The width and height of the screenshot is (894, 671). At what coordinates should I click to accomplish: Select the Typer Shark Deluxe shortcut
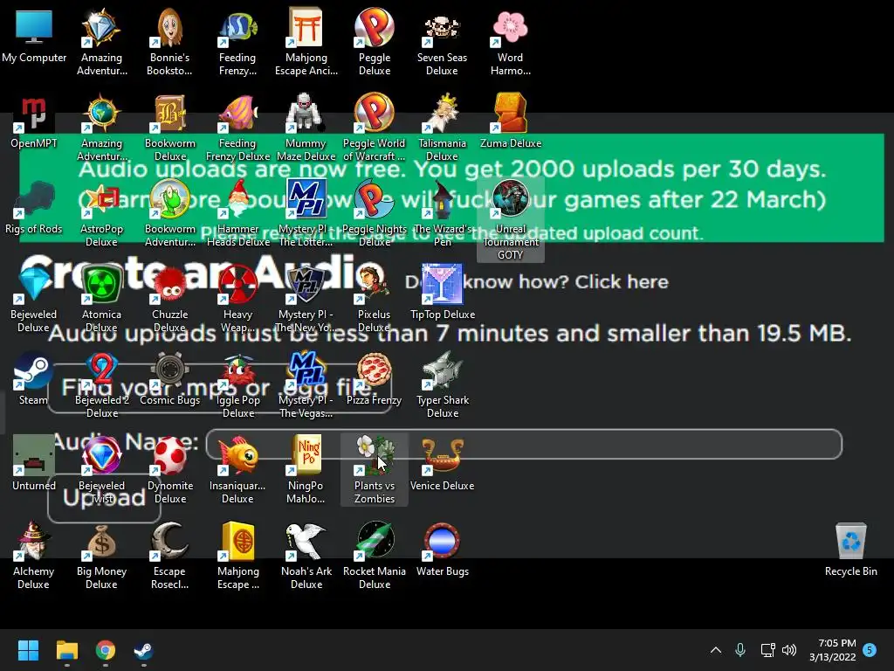click(x=443, y=385)
